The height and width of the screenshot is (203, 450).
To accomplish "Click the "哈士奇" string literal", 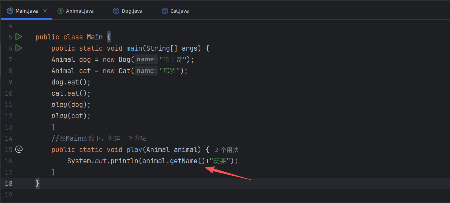I will click(x=173, y=59).
